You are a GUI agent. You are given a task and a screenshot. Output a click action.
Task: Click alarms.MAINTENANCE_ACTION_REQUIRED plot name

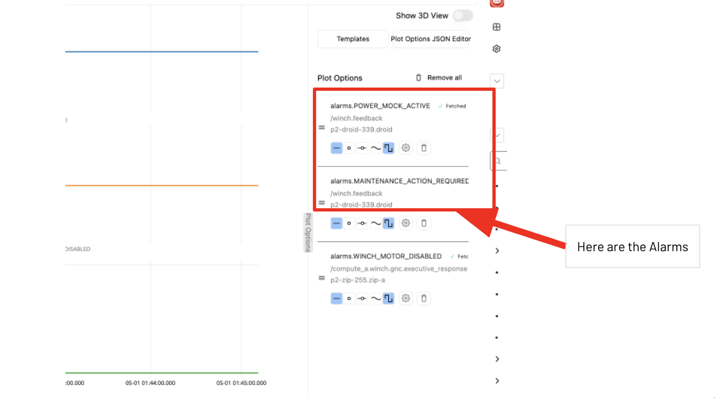coord(399,181)
